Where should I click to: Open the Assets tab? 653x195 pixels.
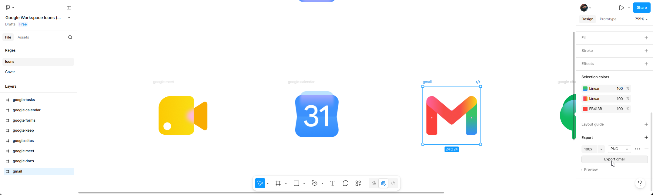pos(23,37)
